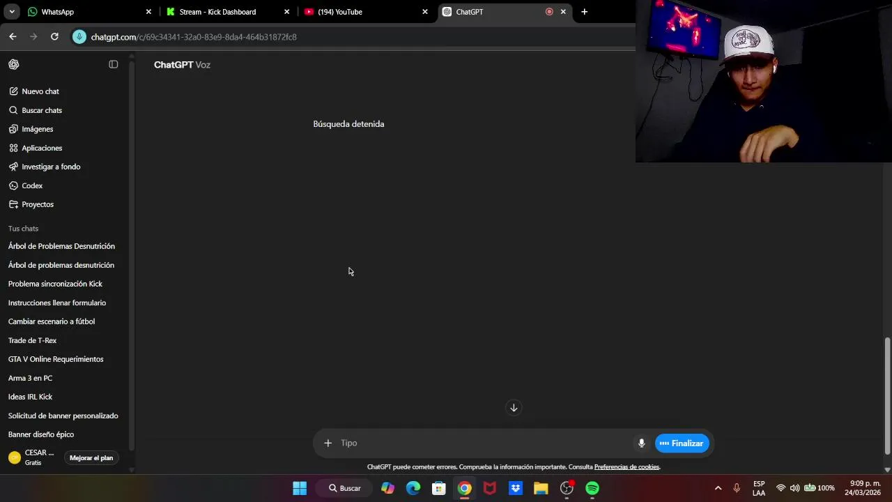Screen dimensions: 892x502
Task: Show hidden system tray icons chevron
Action: pyautogui.click(x=718, y=488)
